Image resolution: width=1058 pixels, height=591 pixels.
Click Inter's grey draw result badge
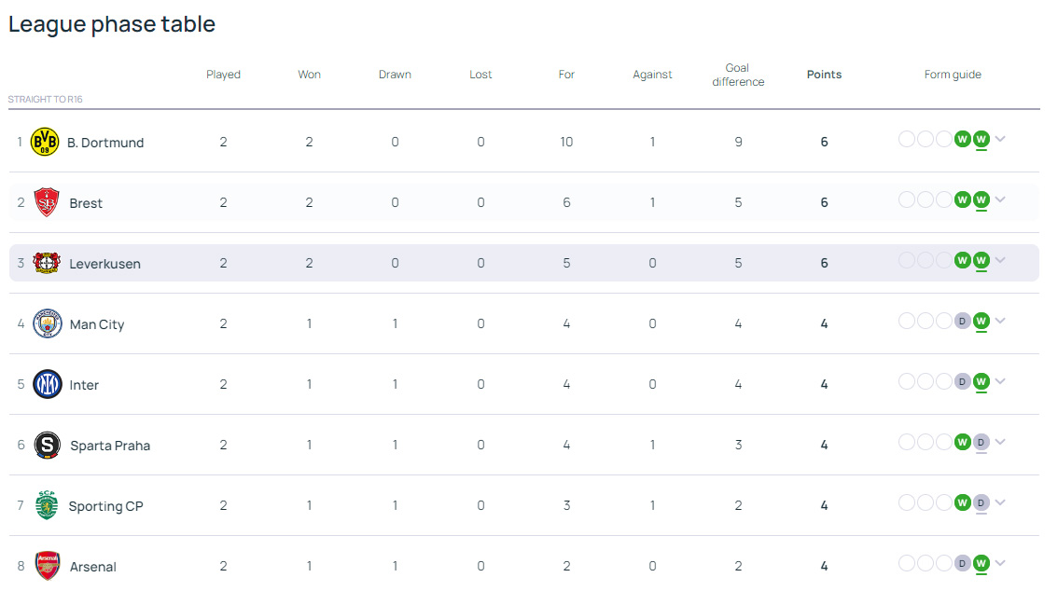(x=962, y=381)
